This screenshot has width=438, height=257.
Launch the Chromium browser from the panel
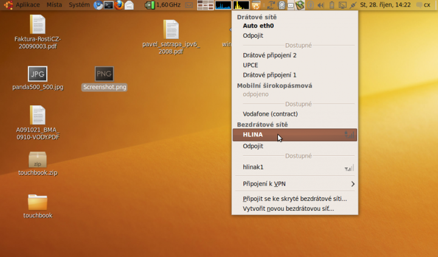98,5
